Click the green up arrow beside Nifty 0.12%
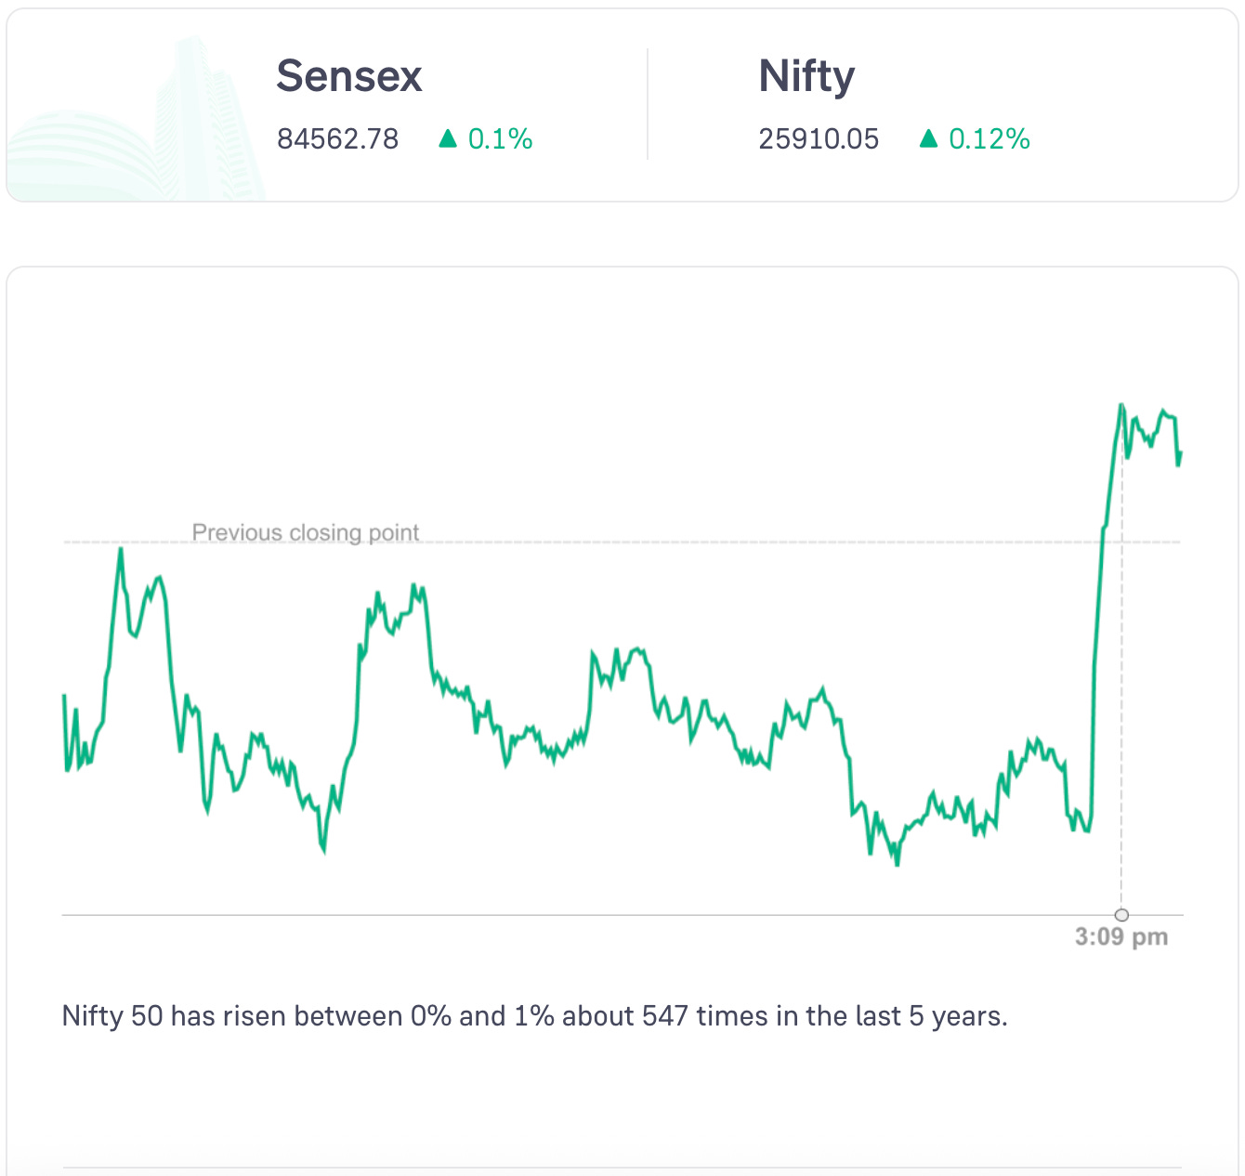The height and width of the screenshot is (1176, 1245). [928, 139]
